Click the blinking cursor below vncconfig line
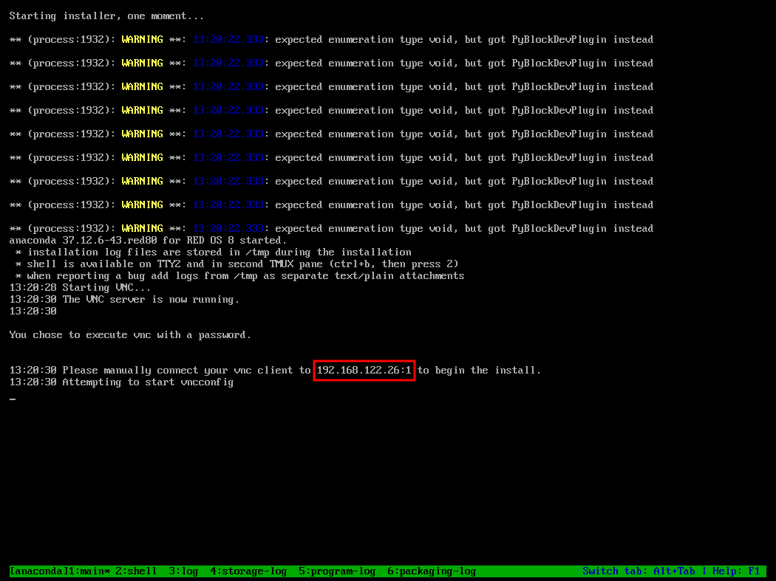 coord(13,399)
